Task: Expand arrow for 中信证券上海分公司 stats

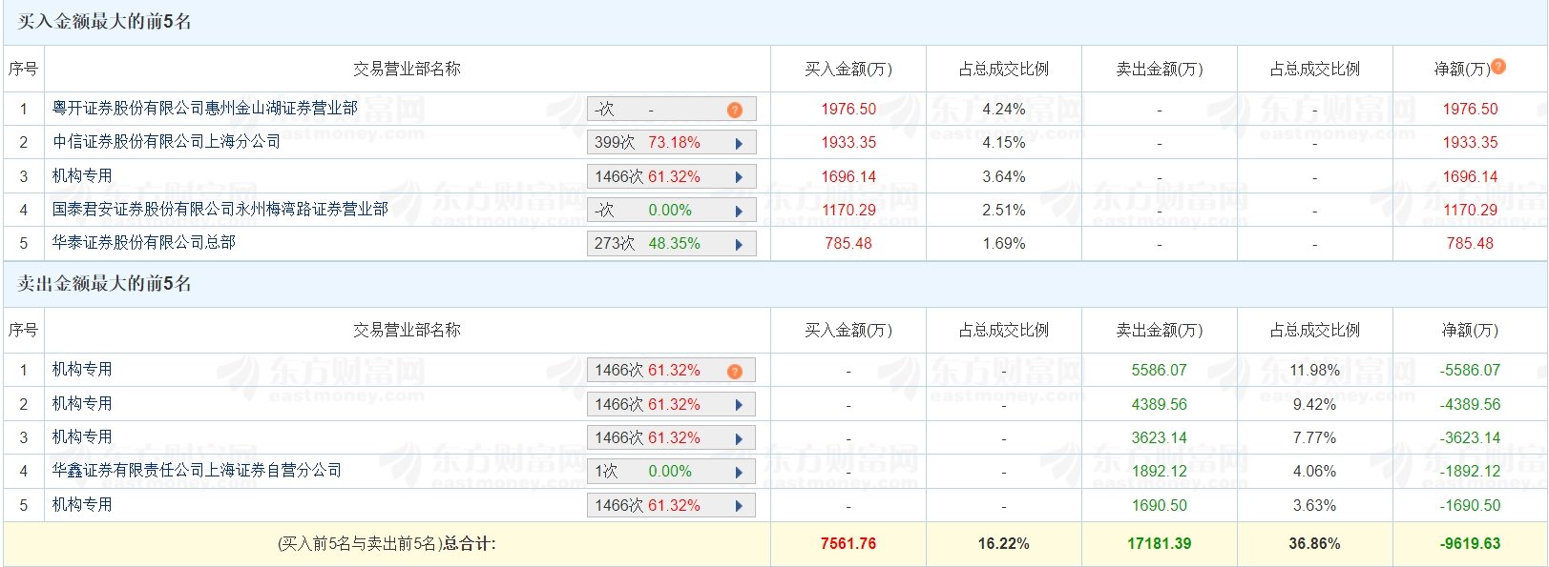Action: point(739,143)
